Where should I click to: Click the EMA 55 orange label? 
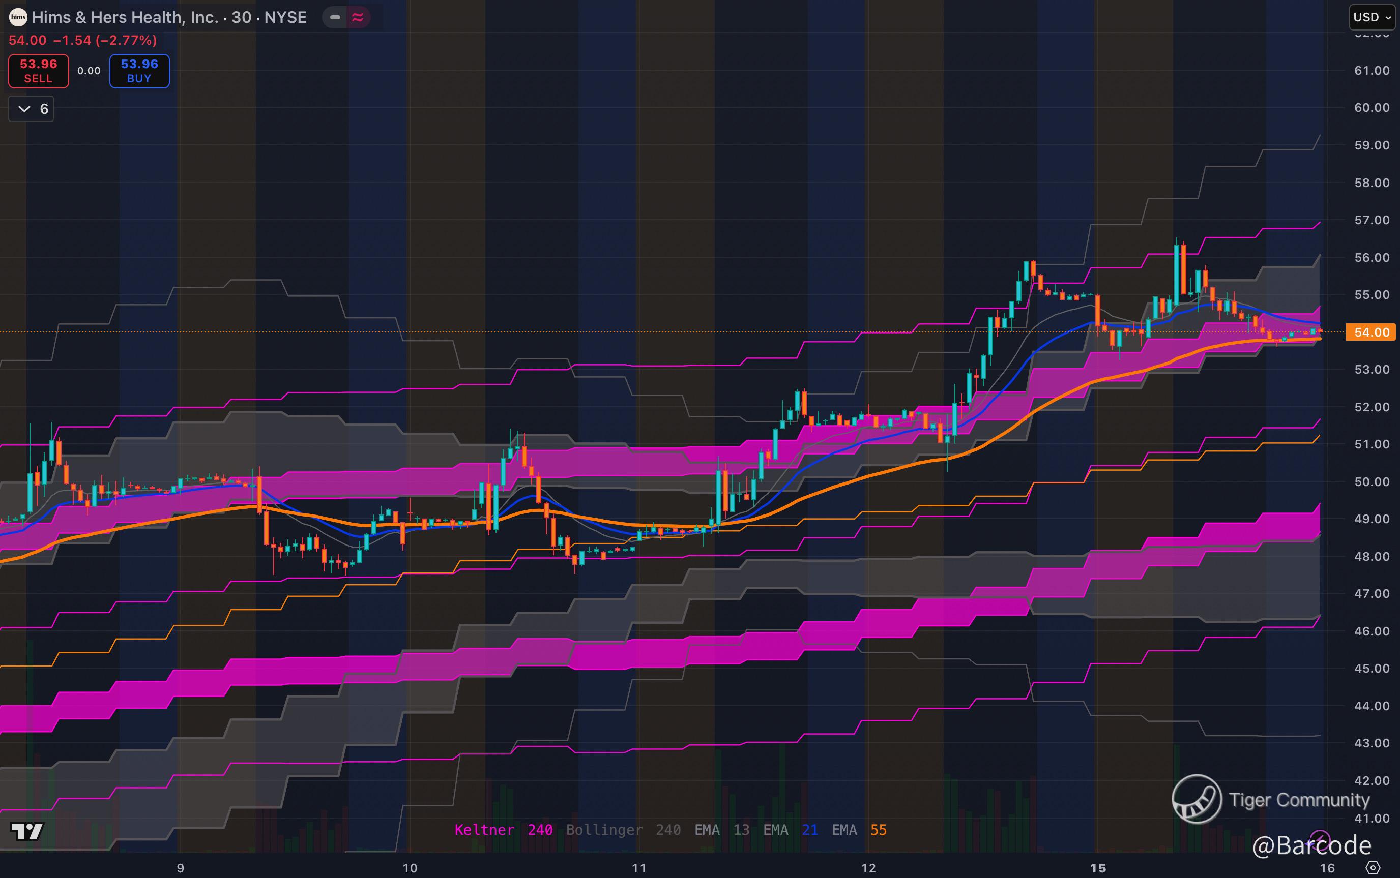pyautogui.click(x=859, y=830)
